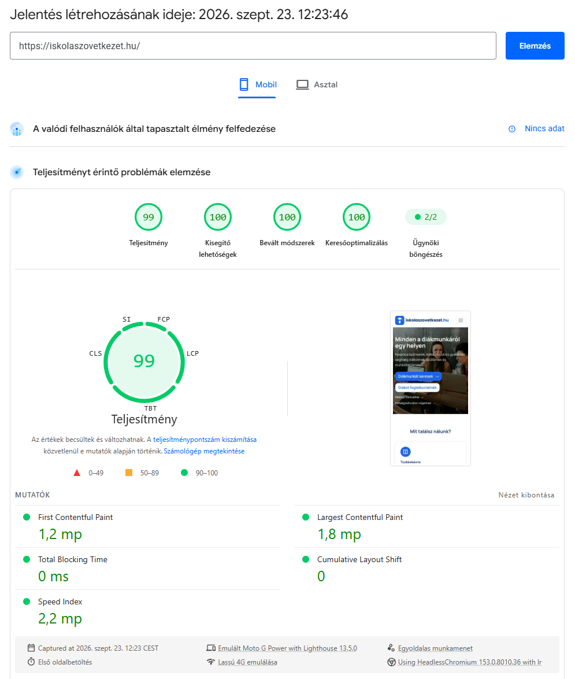Click the Speed Index metric label
575x679 pixels.
(x=60, y=601)
